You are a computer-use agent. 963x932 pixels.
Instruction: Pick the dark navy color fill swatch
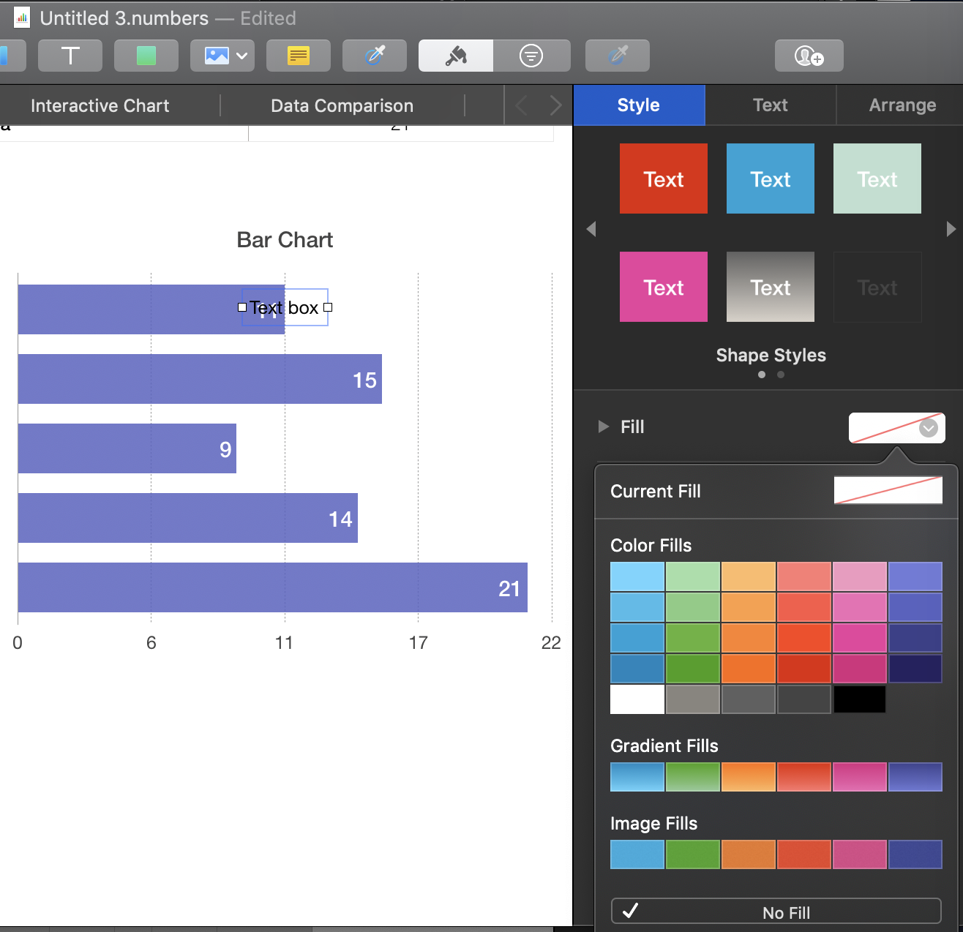coord(915,669)
